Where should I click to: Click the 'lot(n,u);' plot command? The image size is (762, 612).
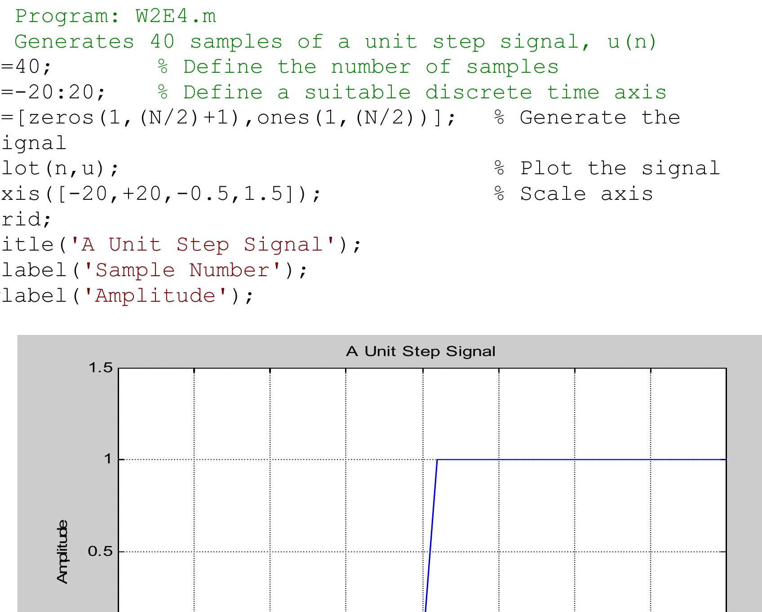click(60, 169)
